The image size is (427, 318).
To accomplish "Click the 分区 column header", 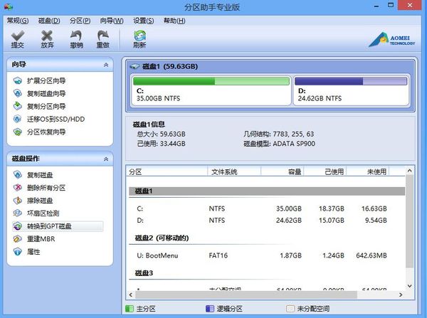I will [167, 171].
